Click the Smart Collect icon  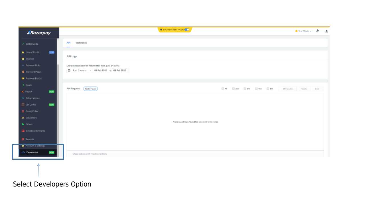tap(23, 111)
